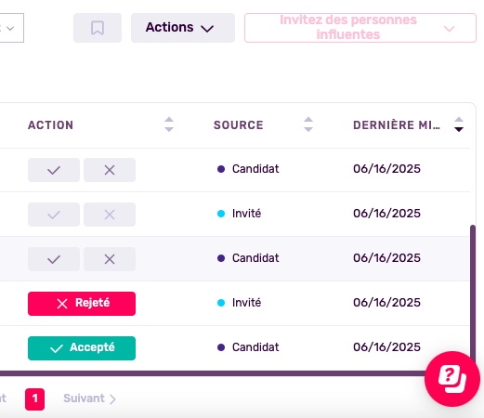Open the help chat bubble icon
The image size is (484, 418).
pos(452,379)
